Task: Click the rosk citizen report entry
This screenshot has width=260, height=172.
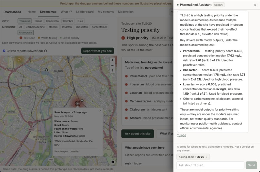Action: [133, 163]
